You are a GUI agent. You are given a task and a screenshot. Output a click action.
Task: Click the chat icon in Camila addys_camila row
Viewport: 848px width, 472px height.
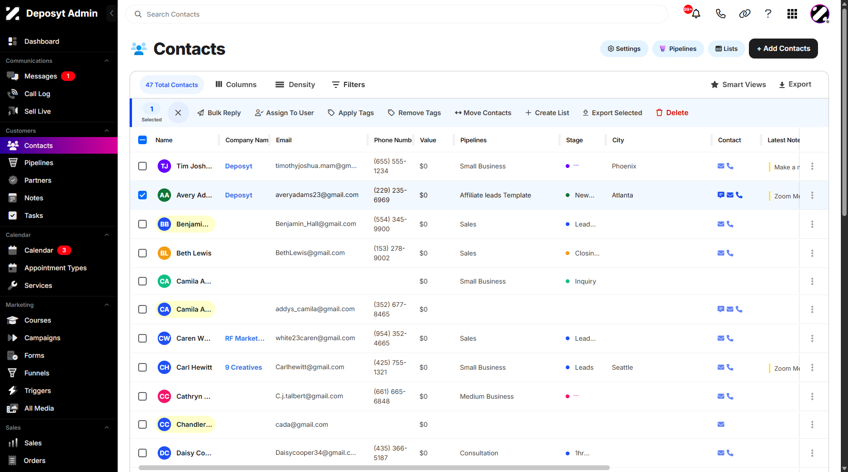tap(721, 309)
